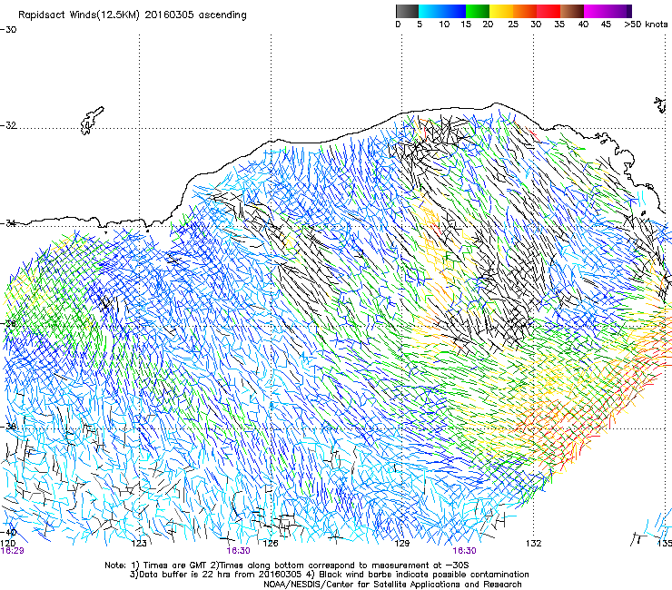Click the purple '16:29' time label

coord(13,551)
